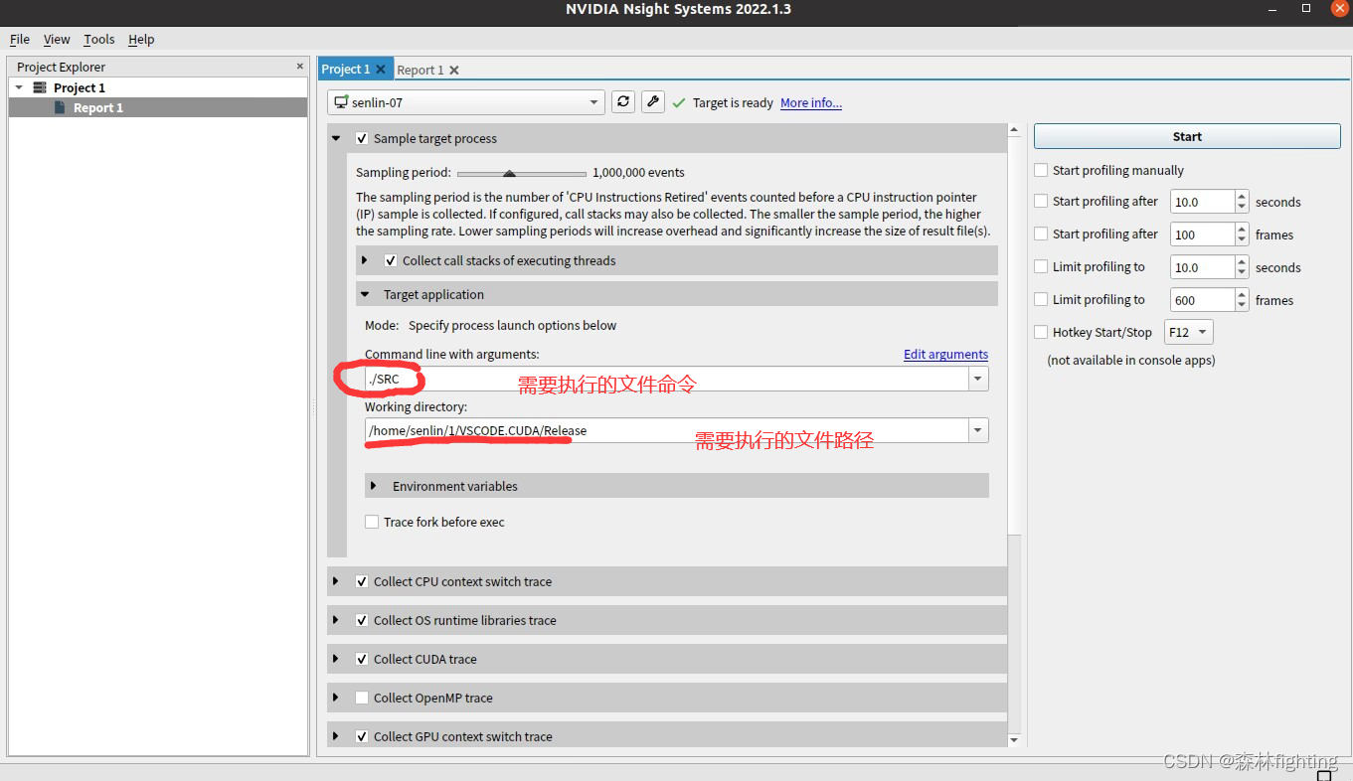This screenshot has height=781, width=1353.
Task: Click the sampling period slider handle
Action: [509, 173]
